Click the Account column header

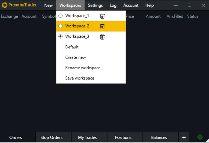29,16
